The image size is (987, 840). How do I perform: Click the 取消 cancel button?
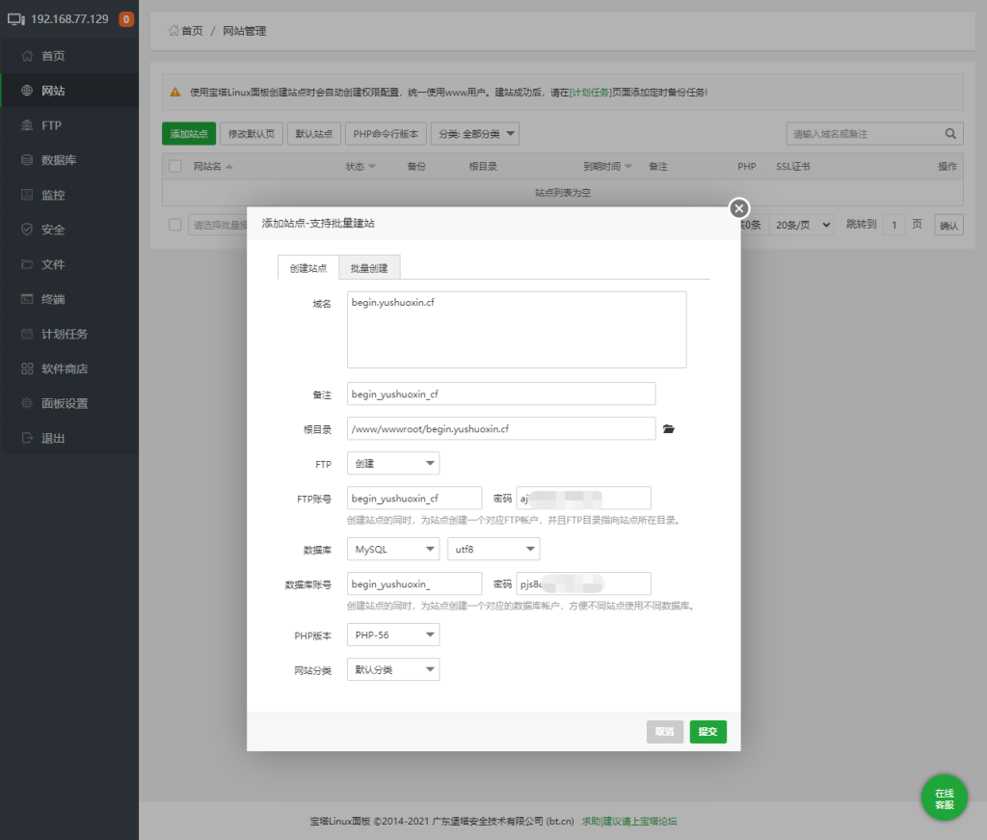665,732
